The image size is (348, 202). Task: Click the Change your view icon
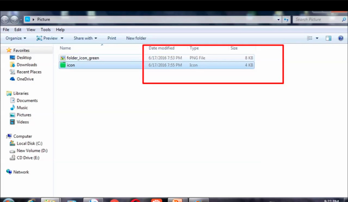point(310,38)
